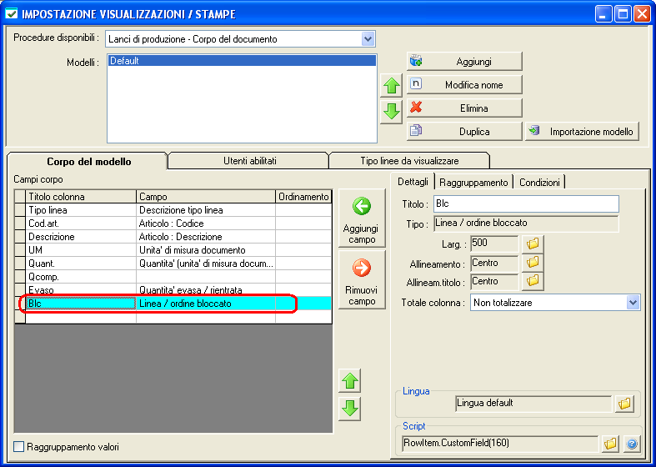Click the Lingua default field
This screenshot has width=656, height=467.
coord(533,404)
